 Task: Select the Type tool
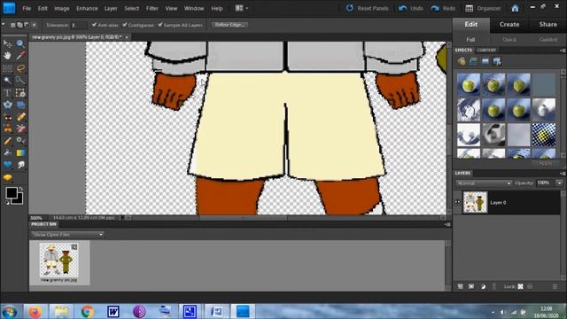[x=8, y=93]
